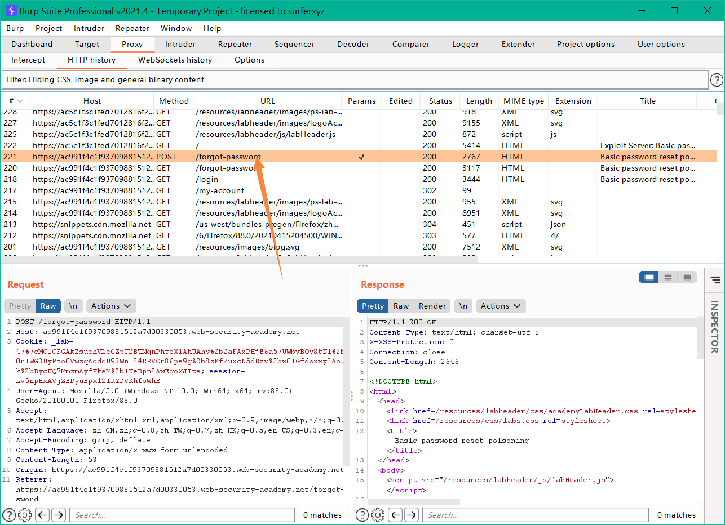Select history row 212 snippets.cdn.mozilla.net
The image size is (725, 525).
(x=359, y=235)
